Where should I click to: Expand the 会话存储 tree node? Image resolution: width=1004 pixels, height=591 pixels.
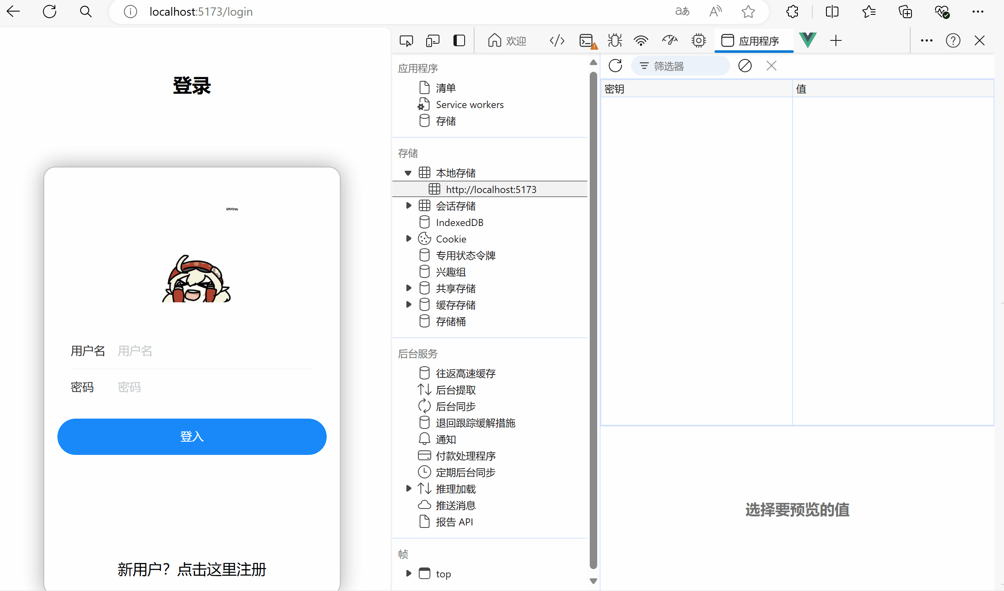(409, 205)
